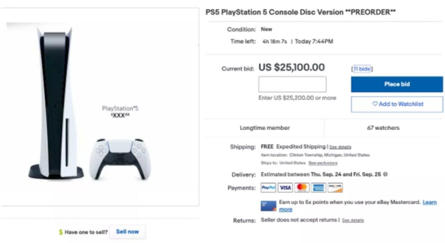Select the Mastercard payment icon
The height and width of the screenshot is (243, 445).
[303, 188]
